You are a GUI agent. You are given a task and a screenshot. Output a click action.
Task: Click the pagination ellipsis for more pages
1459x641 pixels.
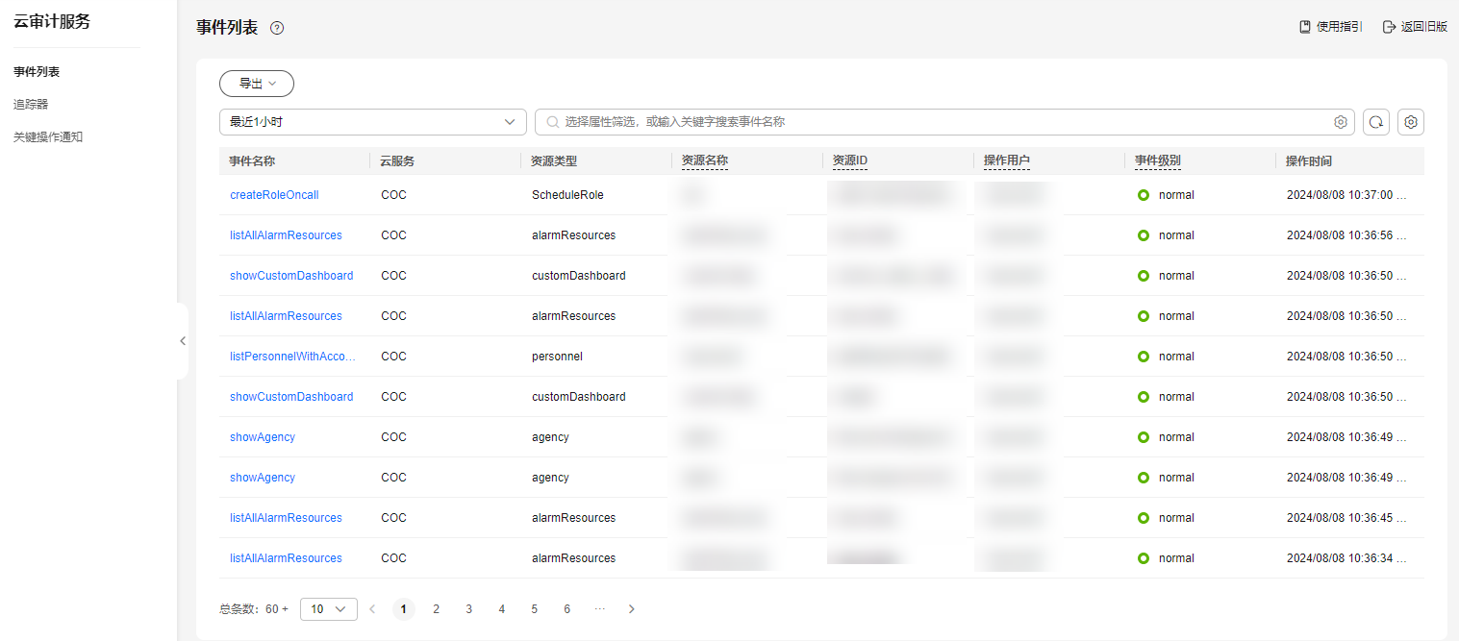(x=600, y=609)
